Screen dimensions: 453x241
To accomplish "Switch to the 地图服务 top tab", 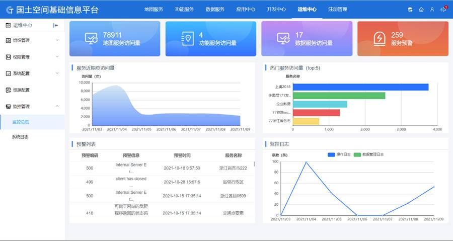I will (x=153, y=10).
